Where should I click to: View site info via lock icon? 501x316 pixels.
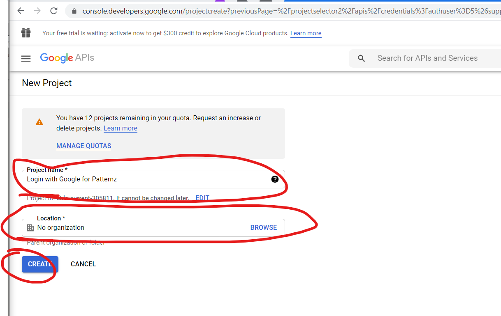pyautogui.click(x=74, y=11)
